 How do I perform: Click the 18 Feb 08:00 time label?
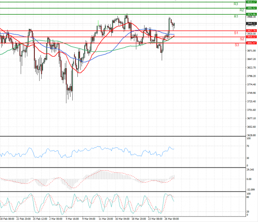pyautogui.click(x=7, y=219)
